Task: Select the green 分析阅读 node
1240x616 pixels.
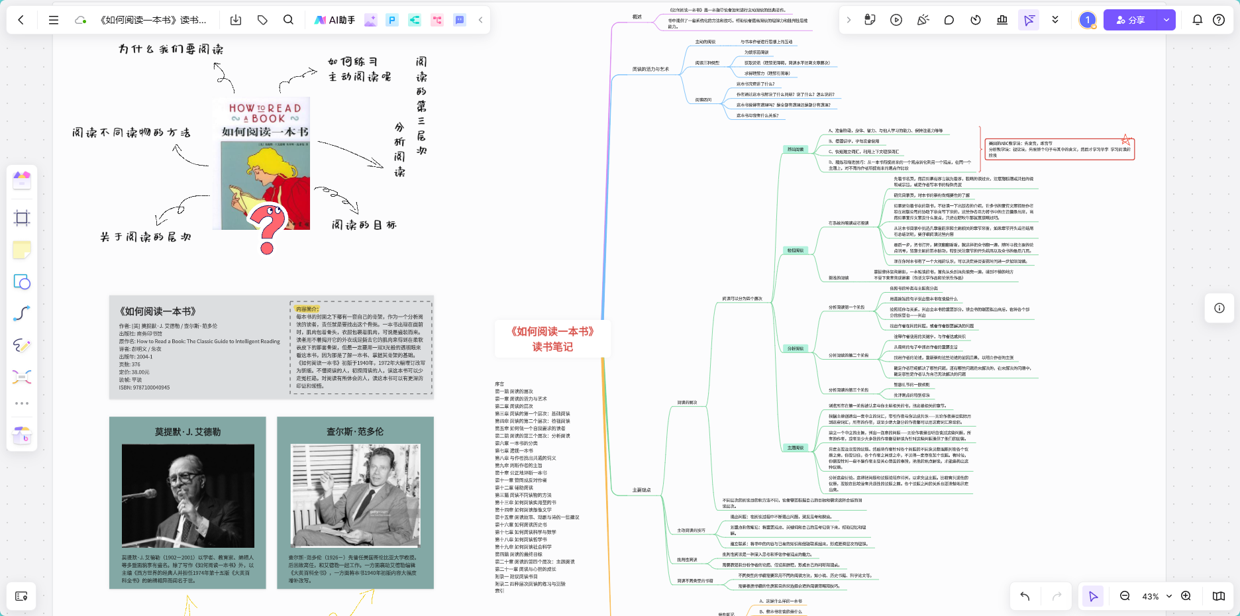Action: 795,348
